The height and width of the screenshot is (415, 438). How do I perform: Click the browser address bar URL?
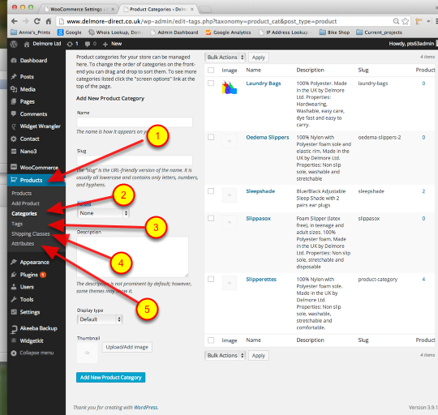202,21
